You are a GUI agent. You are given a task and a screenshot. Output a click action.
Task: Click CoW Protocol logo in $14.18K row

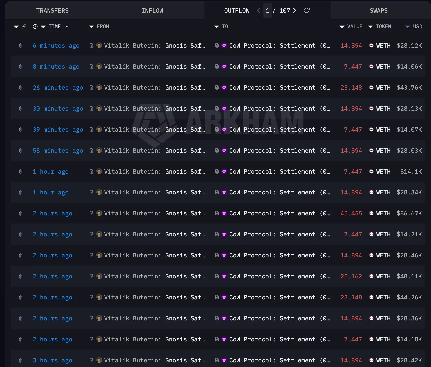(x=224, y=339)
